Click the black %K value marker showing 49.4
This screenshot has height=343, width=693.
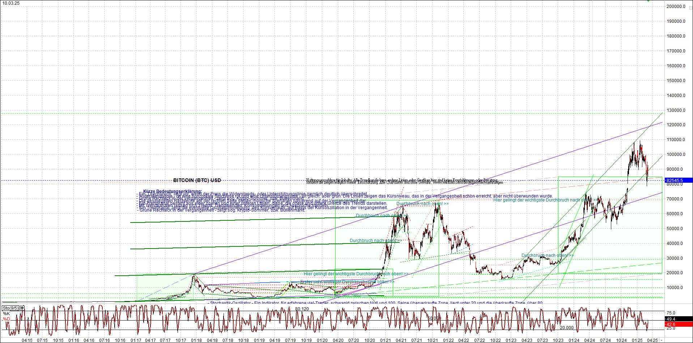(x=671, y=319)
